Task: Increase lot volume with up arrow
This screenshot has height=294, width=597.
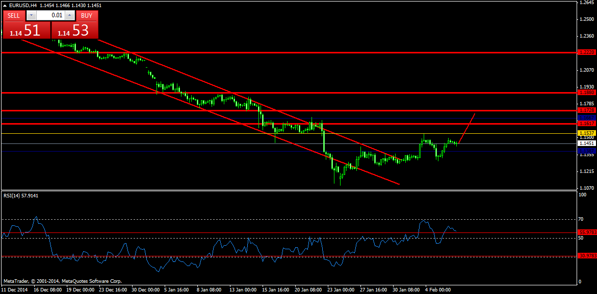Action: (70, 16)
